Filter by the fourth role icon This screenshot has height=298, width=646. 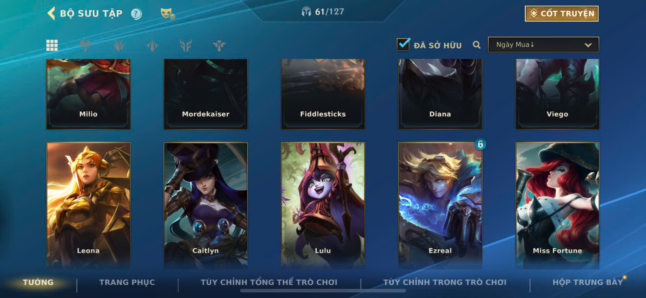point(186,45)
